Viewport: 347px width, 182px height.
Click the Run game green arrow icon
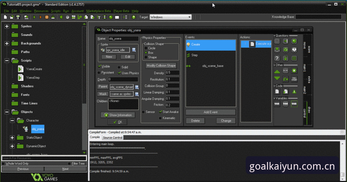(34, 17)
